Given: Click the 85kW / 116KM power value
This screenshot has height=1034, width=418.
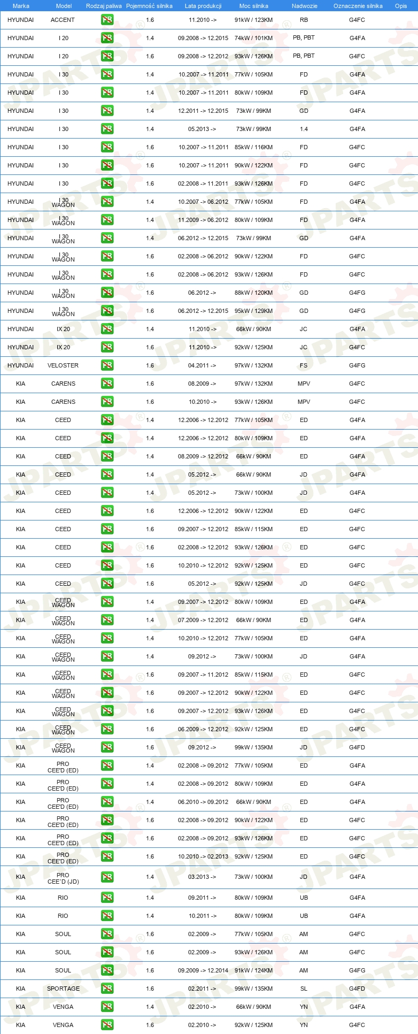Looking at the screenshot, I should point(253,147).
